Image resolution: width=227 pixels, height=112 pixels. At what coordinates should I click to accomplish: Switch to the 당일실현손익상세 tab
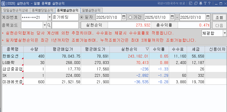[x=15, y=11]
